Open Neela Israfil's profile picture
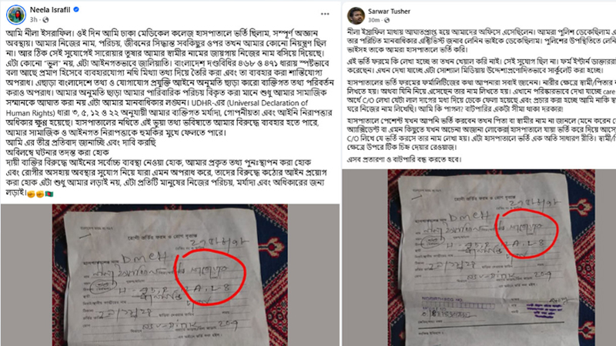Viewport: 616px width, 346px height. [x=16, y=15]
